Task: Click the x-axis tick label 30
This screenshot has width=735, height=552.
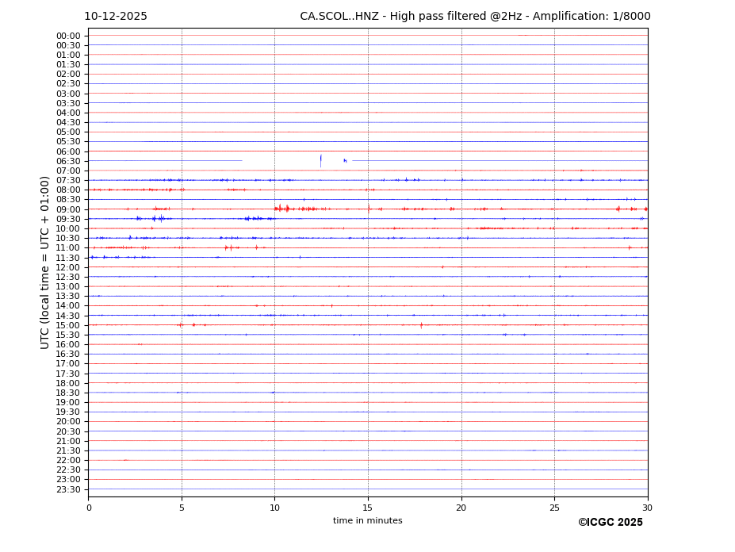Action: point(647,508)
